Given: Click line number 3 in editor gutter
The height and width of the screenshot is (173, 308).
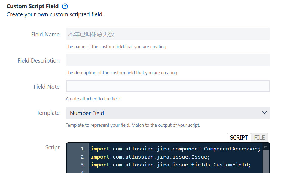Looking at the screenshot, I should pyautogui.click(x=82, y=165).
